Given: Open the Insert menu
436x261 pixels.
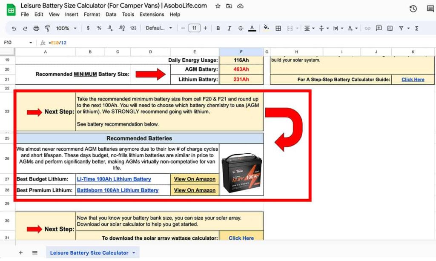Looking at the screenshot, I should pyautogui.click(x=72, y=14).
